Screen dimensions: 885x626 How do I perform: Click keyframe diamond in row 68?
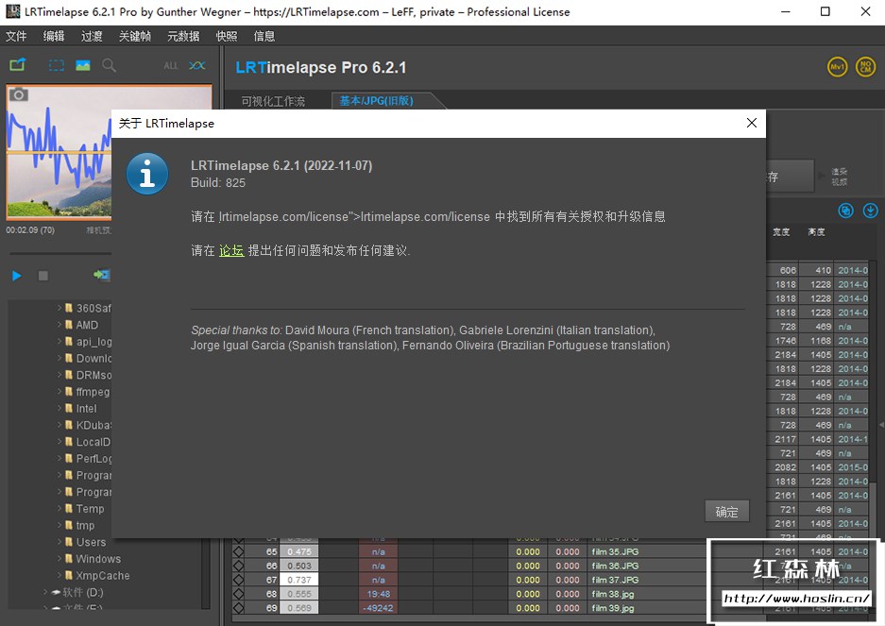[238, 594]
